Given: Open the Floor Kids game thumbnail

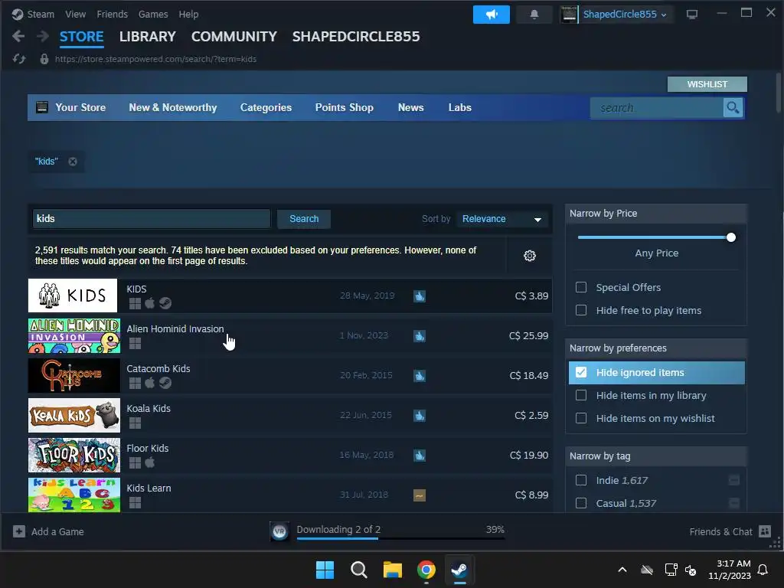Looking at the screenshot, I should point(74,456).
